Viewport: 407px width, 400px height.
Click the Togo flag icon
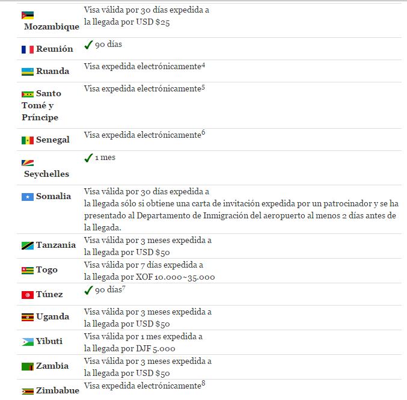(27, 270)
